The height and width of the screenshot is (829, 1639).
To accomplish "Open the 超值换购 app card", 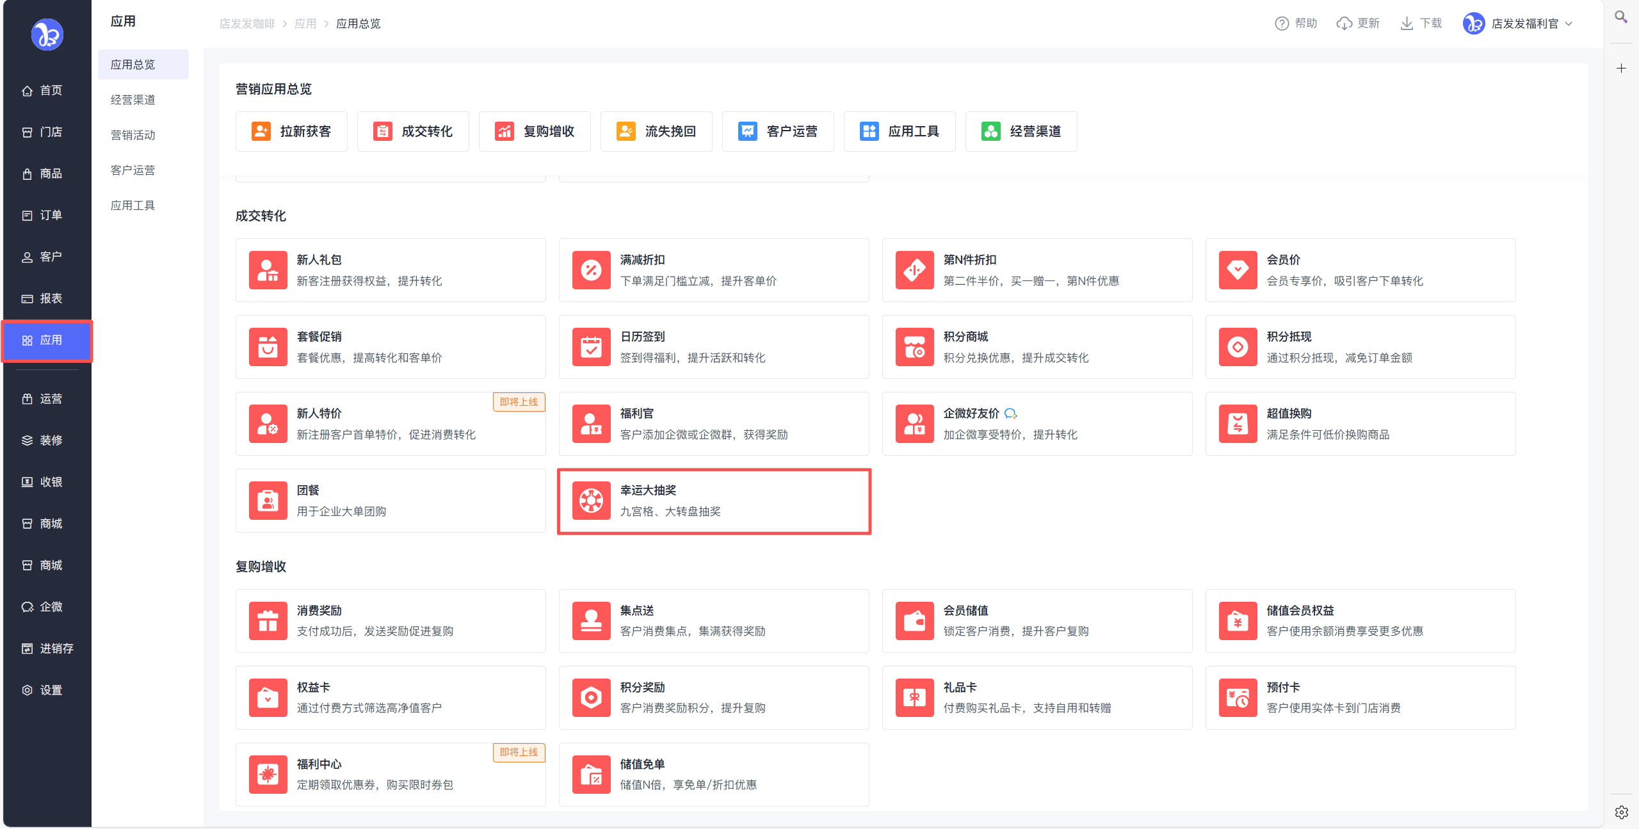I will tap(1360, 424).
